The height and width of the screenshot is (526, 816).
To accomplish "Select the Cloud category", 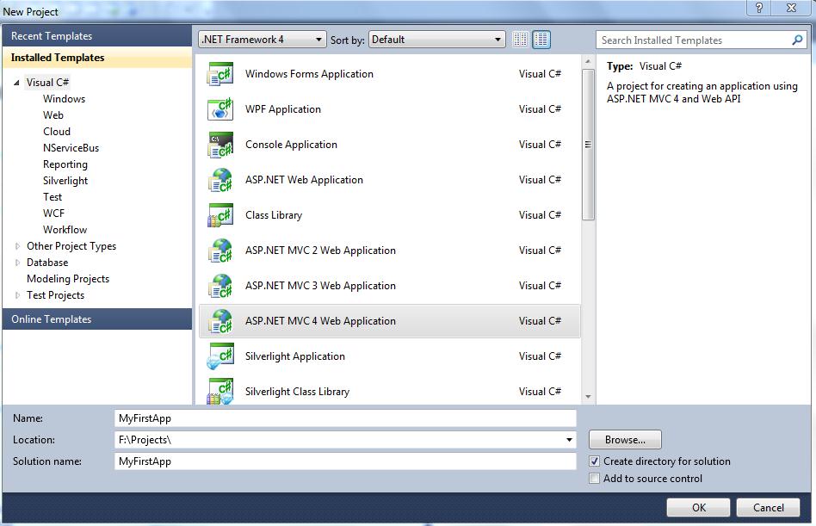I will pyautogui.click(x=57, y=132).
